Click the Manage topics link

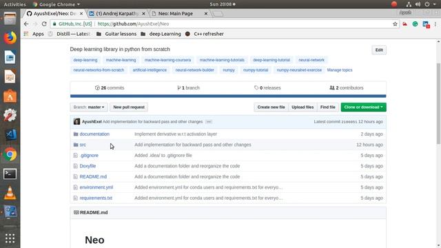(340, 70)
